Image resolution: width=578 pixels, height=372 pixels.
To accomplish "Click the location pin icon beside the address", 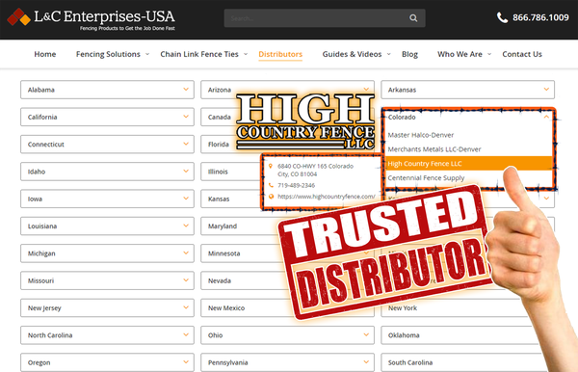I will pyautogui.click(x=271, y=166).
